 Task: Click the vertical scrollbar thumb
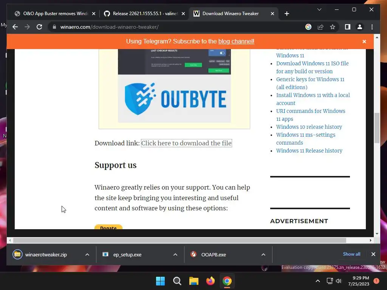[377, 128]
